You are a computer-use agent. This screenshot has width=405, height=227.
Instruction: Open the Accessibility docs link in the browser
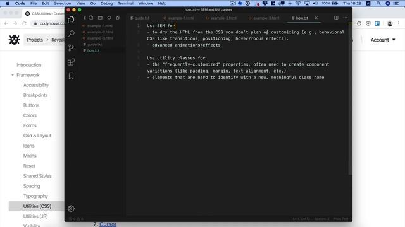[36, 85]
